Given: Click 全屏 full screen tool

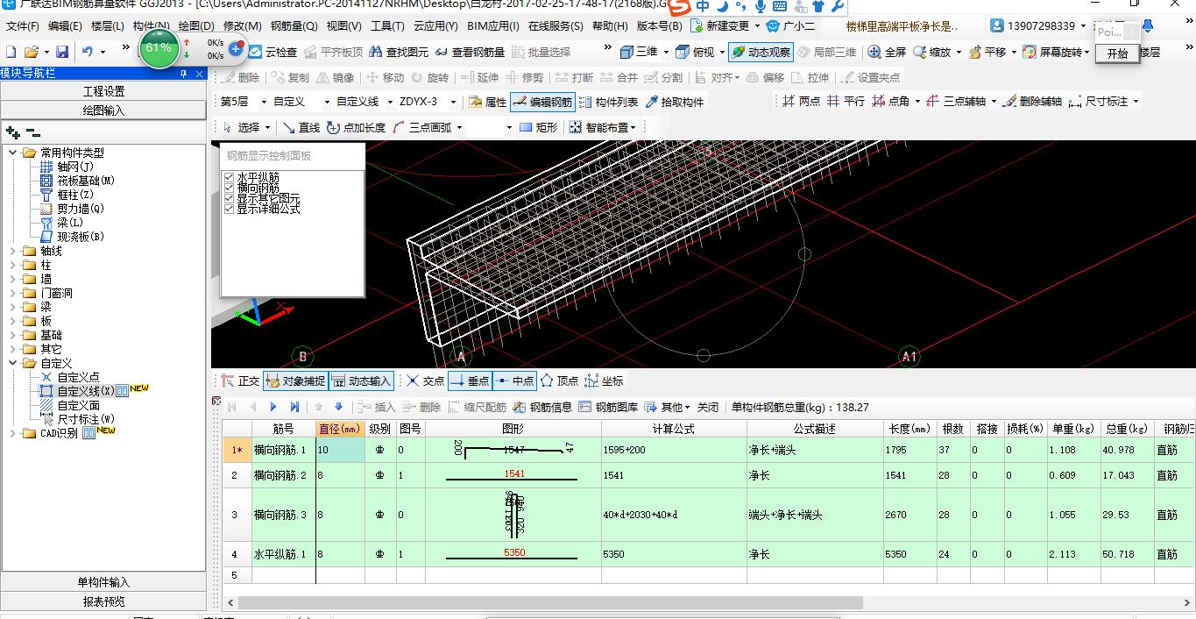Looking at the screenshot, I should click(886, 53).
